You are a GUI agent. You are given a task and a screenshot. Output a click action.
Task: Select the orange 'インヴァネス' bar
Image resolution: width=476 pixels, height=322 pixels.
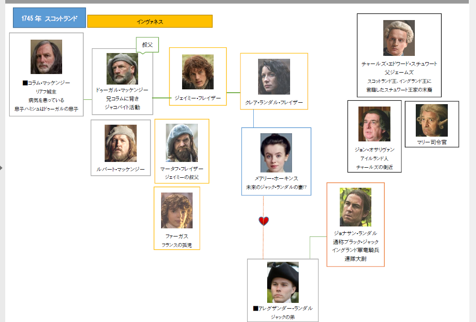[x=150, y=21]
